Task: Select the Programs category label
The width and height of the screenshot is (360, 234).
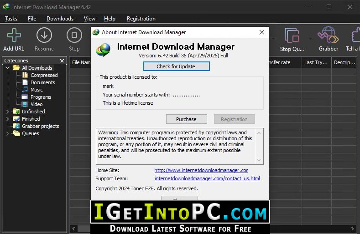Action: click(x=41, y=97)
